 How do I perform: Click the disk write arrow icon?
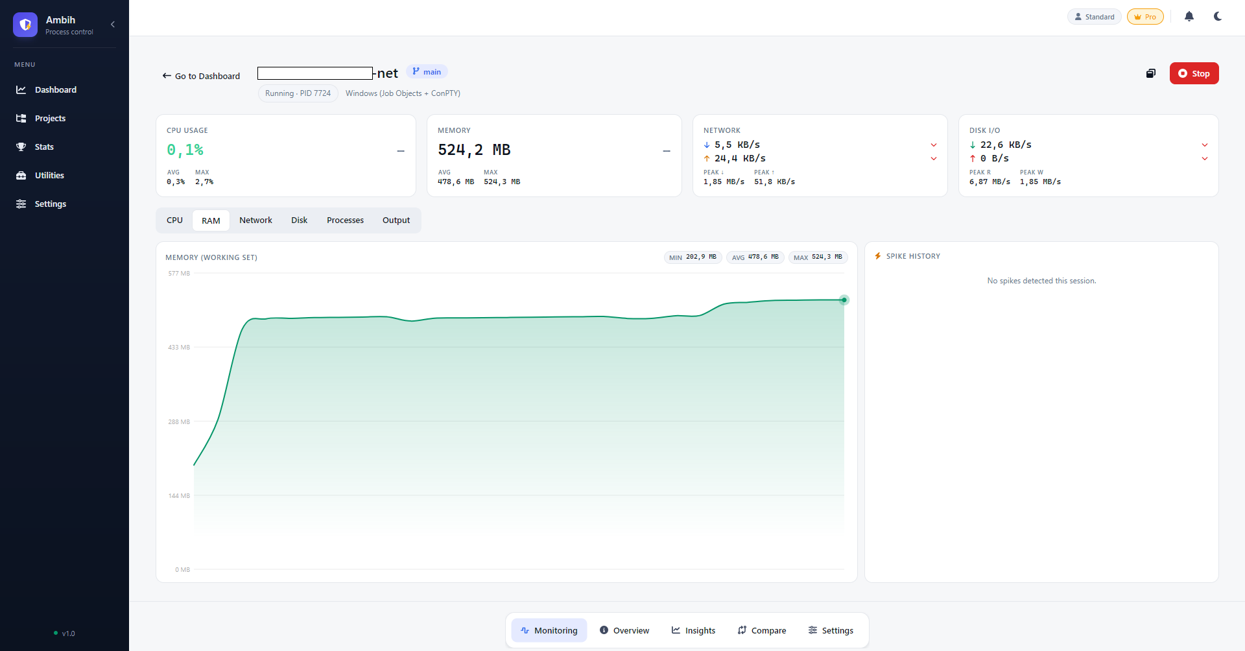973,159
